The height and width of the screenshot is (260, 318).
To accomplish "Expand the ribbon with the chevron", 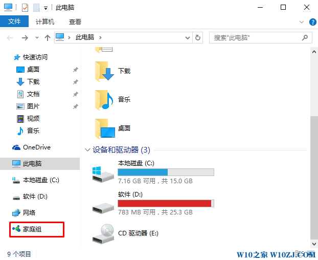I will pyautogui.click(x=301, y=22).
